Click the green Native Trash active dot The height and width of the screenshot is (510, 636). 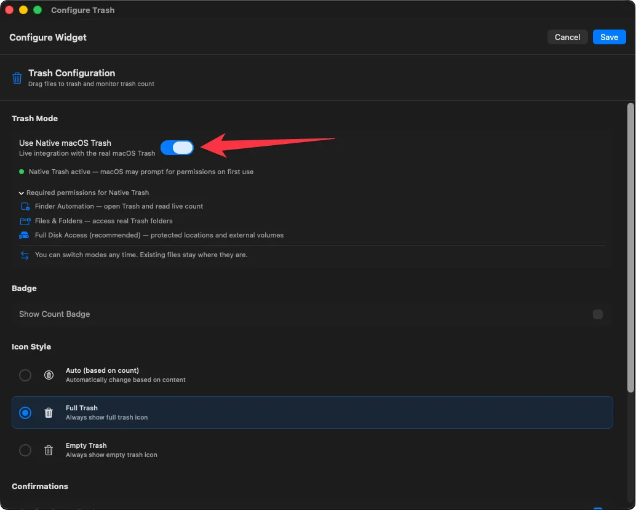pyautogui.click(x=22, y=172)
